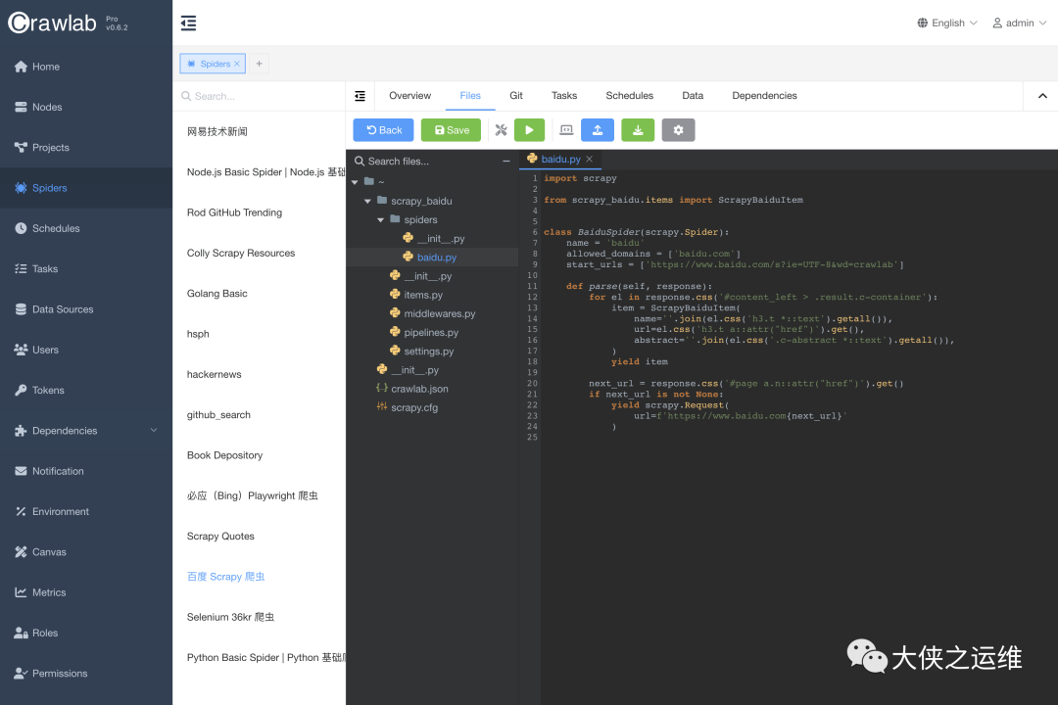Screen dimensions: 1058x705
Task: Open Metrics in sidebar
Action: point(85,593)
